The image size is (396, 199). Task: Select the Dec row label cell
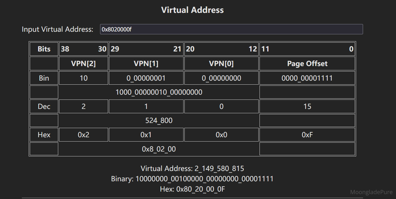[44, 106]
